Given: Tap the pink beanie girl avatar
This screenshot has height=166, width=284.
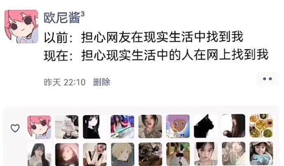Looking at the screenshot, I should 67,154.
